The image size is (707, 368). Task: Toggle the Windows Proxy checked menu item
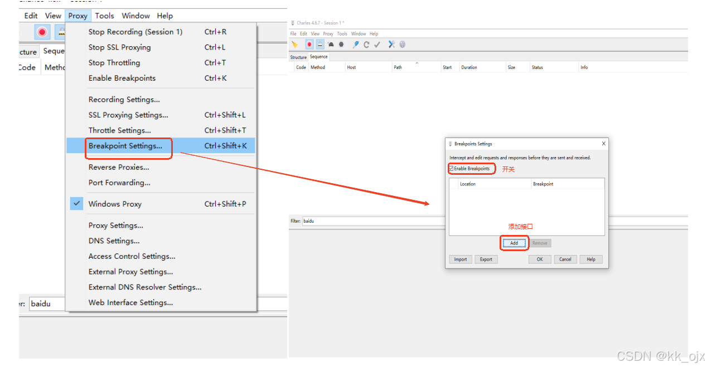point(161,204)
